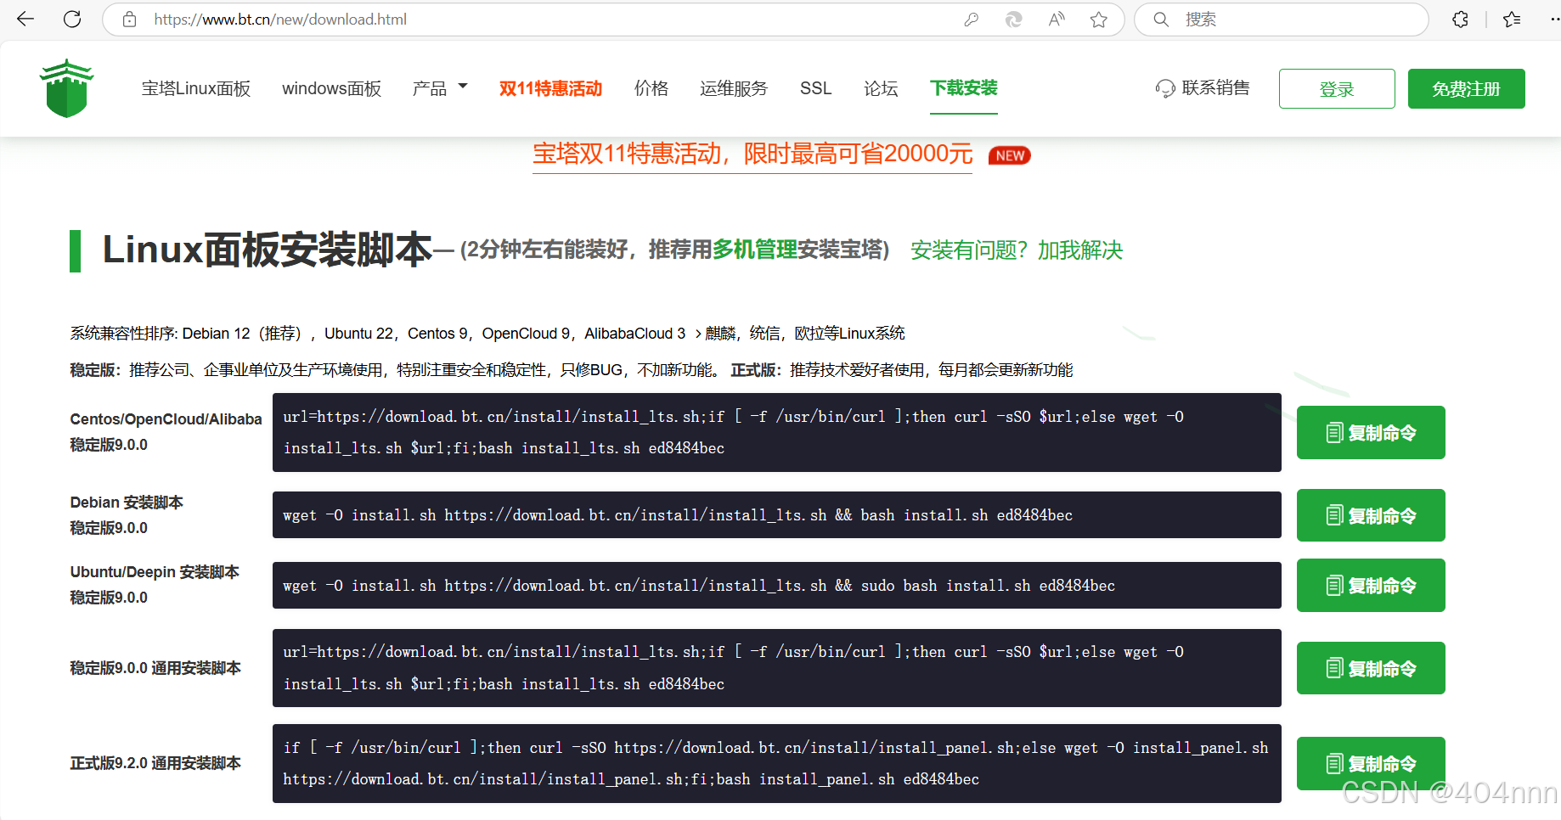
Task: Open saved passwords key icon in address bar
Action: pyautogui.click(x=972, y=20)
